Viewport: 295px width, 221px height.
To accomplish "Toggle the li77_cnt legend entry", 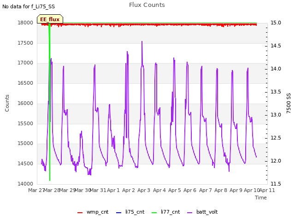I will [166, 212].
